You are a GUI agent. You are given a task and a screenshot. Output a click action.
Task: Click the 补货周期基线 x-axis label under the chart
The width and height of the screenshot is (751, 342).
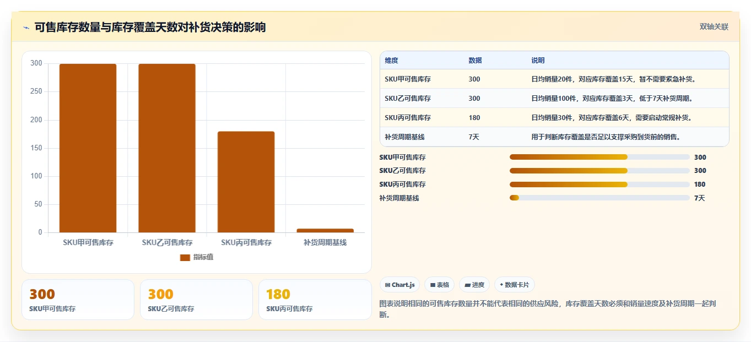coord(325,242)
